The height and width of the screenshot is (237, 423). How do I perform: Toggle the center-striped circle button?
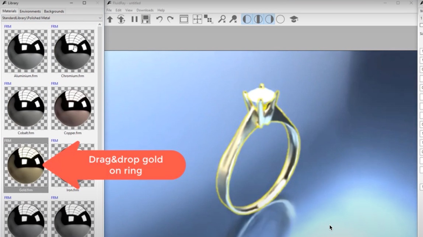point(258,20)
